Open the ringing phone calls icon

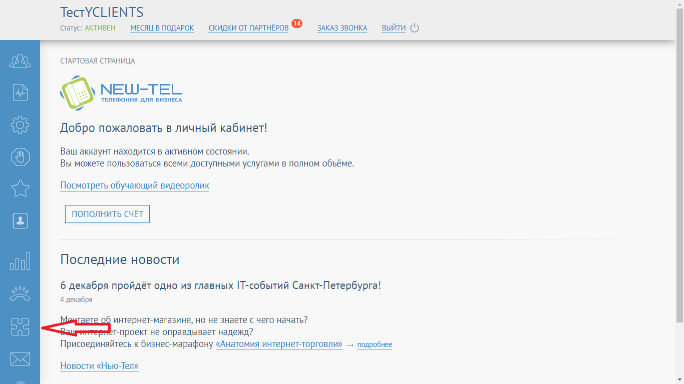pos(20,294)
